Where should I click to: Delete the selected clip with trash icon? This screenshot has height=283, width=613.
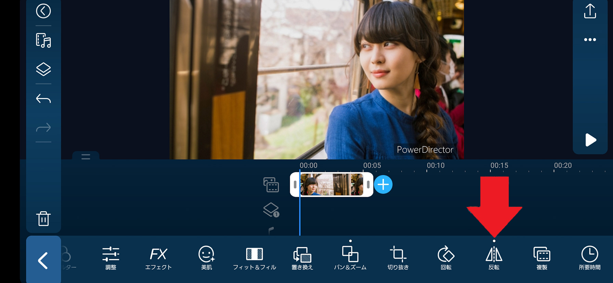[43, 218]
